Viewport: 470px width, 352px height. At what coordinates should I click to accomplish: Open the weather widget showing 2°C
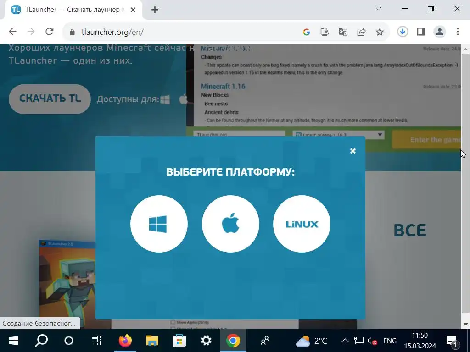click(x=312, y=341)
